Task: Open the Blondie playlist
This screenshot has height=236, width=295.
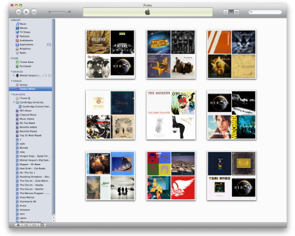Action: click(31, 148)
